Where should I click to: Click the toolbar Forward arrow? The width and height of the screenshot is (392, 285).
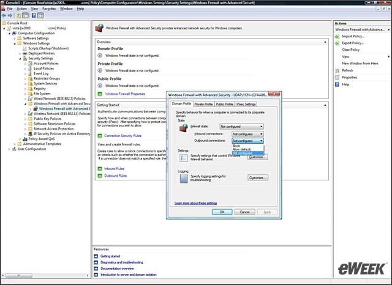10,15
